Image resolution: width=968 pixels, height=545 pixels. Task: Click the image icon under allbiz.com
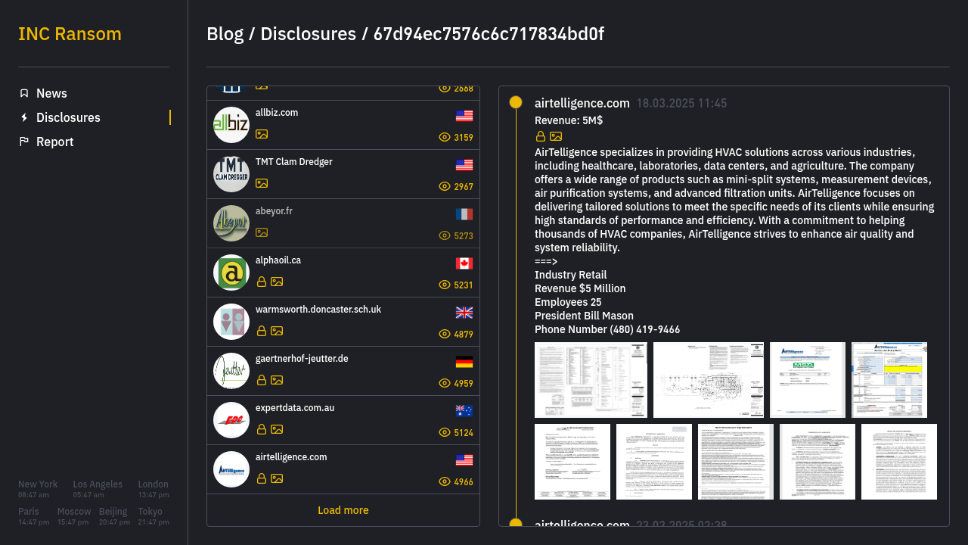pyautogui.click(x=262, y=134)
